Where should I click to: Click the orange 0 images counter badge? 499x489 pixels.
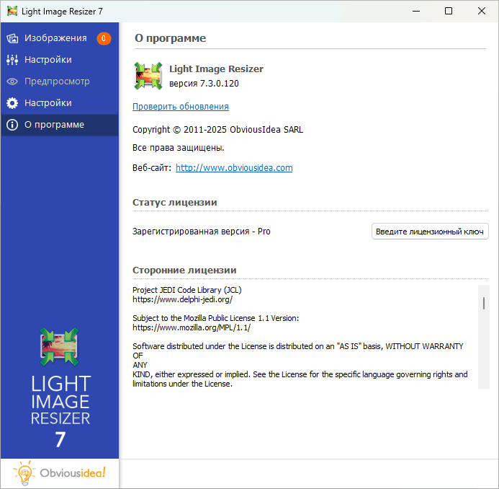104,38
